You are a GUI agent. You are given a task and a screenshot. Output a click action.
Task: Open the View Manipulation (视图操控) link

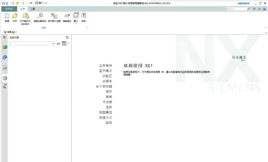(x=106, y=112)
